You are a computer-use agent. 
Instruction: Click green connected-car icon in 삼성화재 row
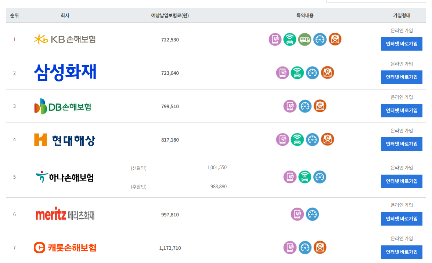point(297,73)
